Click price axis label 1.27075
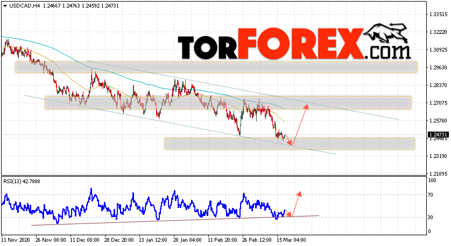The height and width of the screenshot is (246, 451). pos(438,103)
